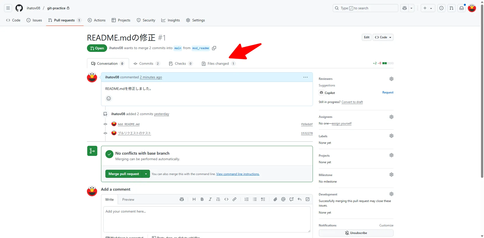Open commit hash 1532278

click(307, 133)
